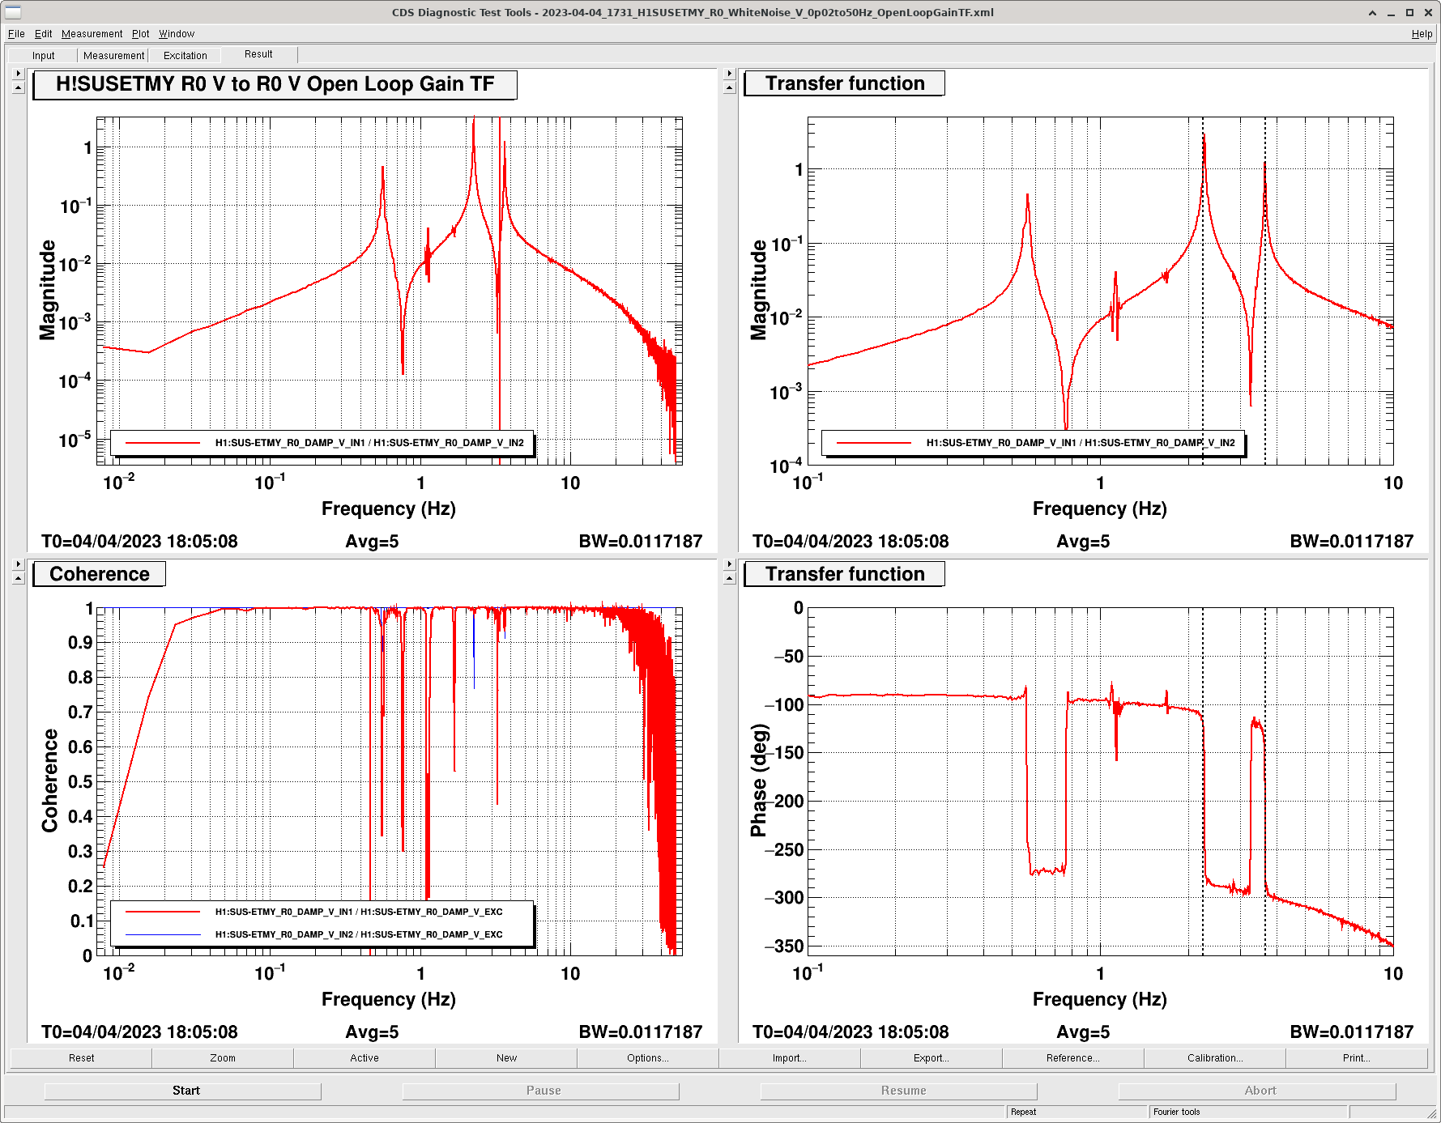Click the T0 timestamp under top-left plot

pyautogui.click(x=139, y=541)
